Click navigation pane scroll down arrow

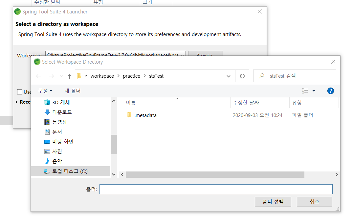click(114, 175)
